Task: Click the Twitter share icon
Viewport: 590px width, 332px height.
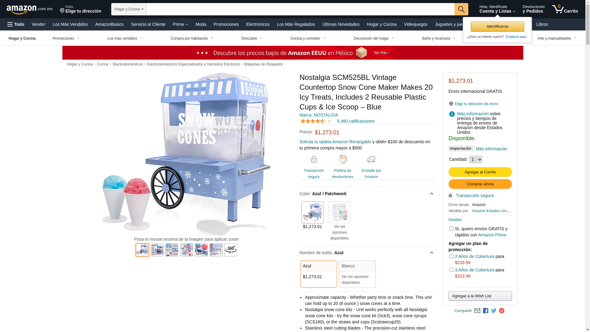Action: point(494,311)
